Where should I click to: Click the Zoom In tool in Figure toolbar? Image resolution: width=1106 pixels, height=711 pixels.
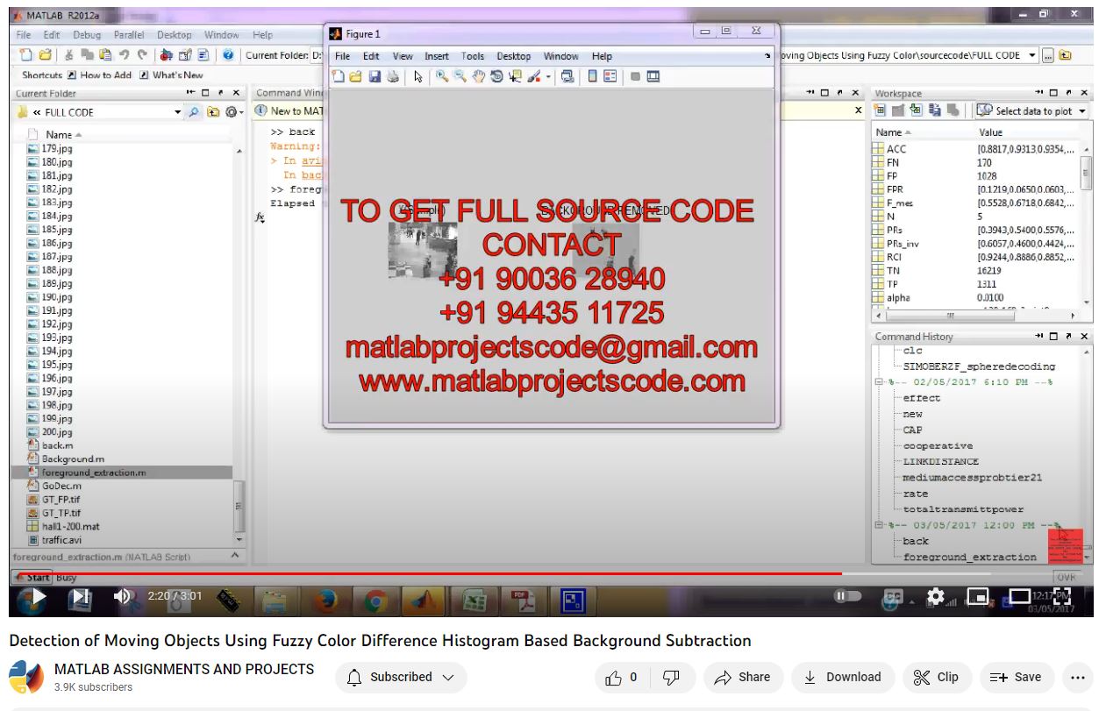tap(442, 77)
